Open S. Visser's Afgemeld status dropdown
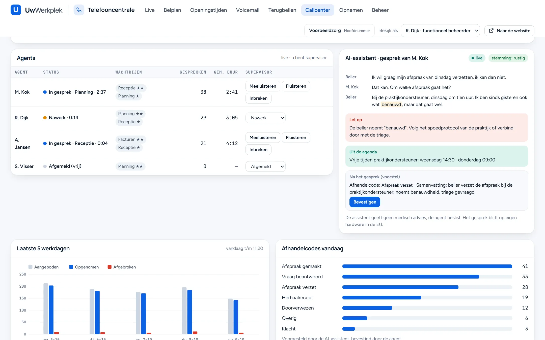 tap(265, 166)
